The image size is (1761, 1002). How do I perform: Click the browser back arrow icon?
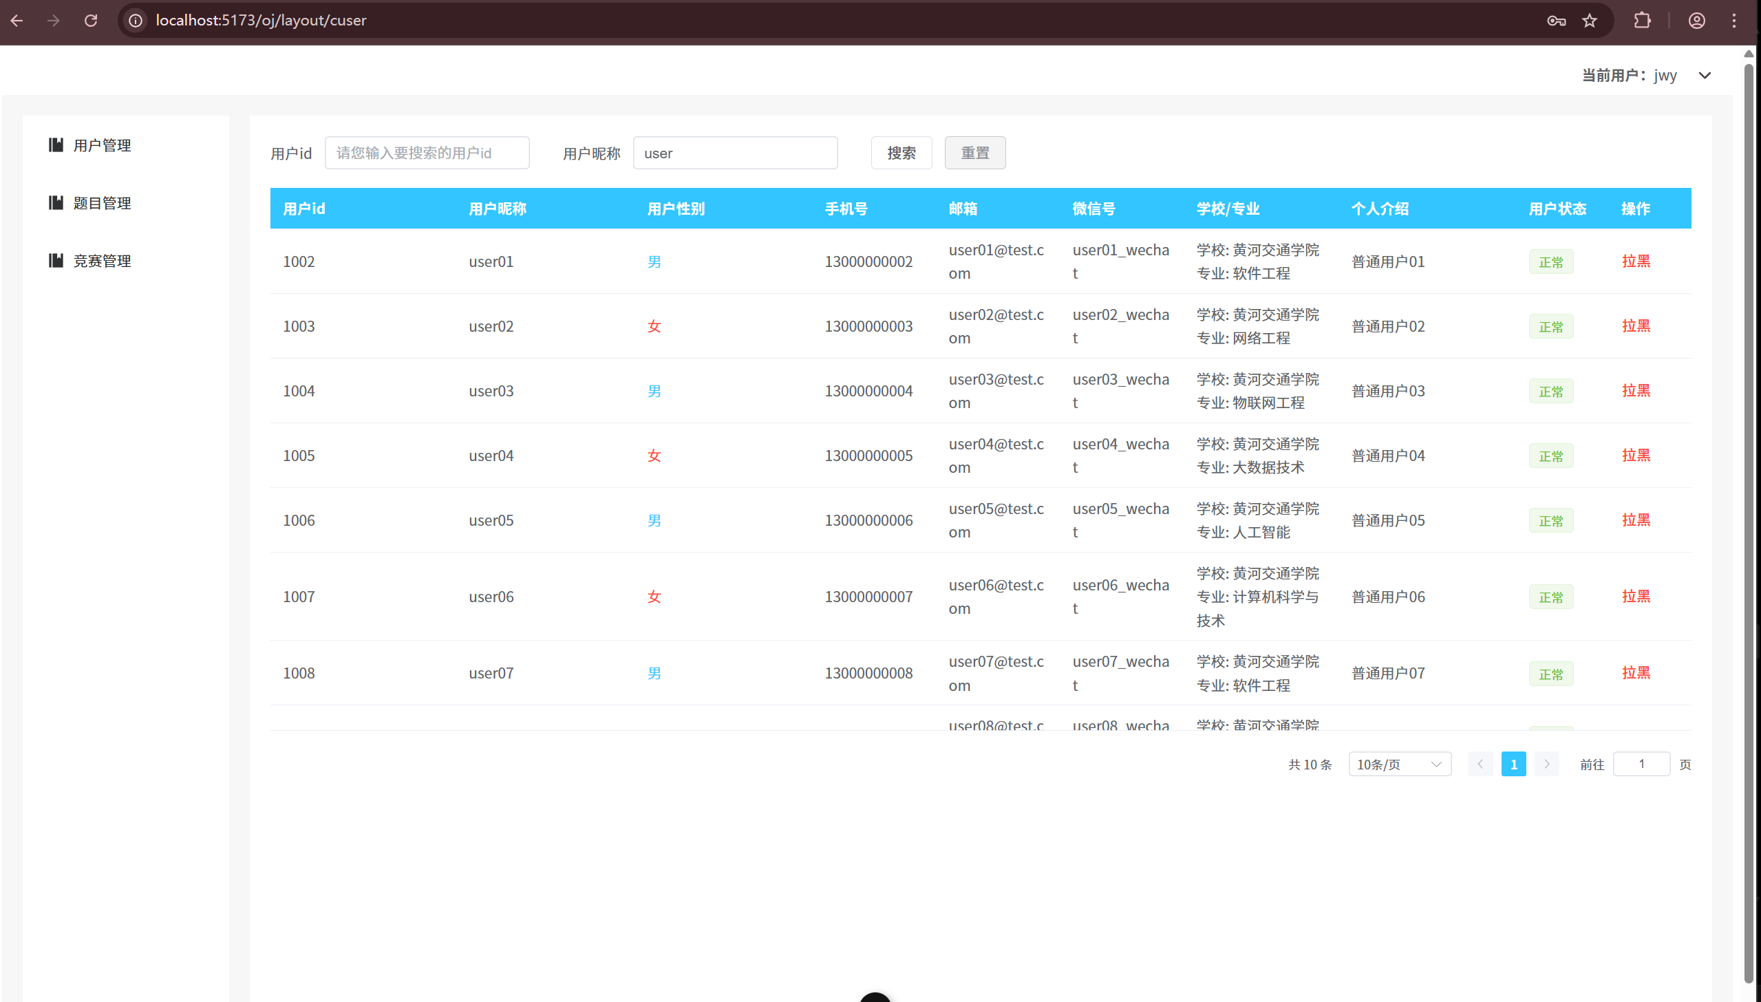coord(17,21)
